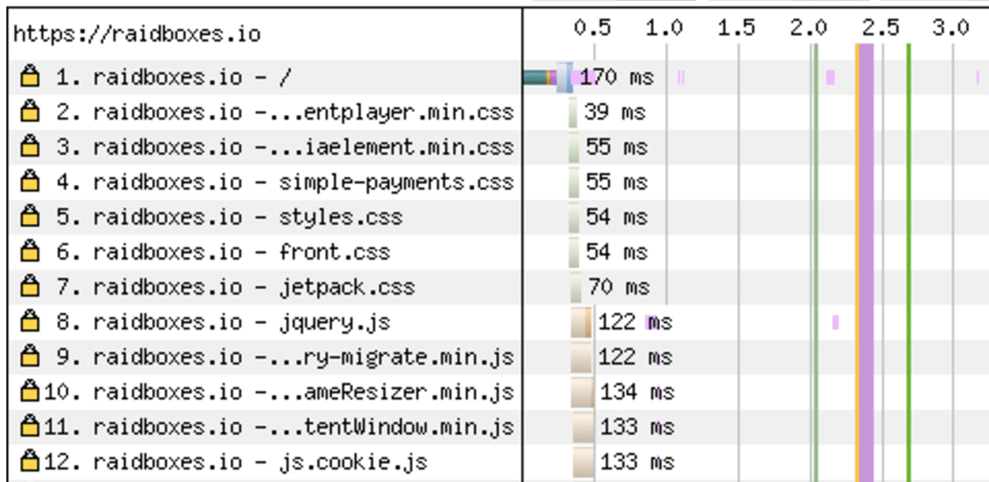989x482 pixels.
Task: Select the 134 ms request bar
Action: click(582, 392)
